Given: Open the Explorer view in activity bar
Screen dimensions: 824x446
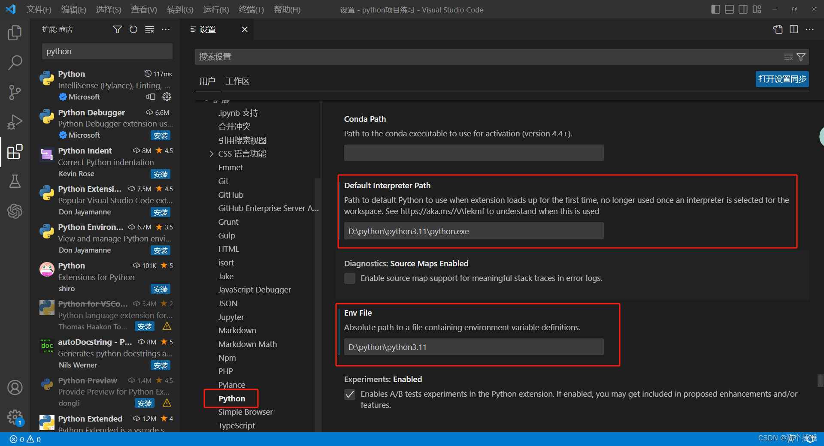Looking at the screenshot, I should point(15,33).
